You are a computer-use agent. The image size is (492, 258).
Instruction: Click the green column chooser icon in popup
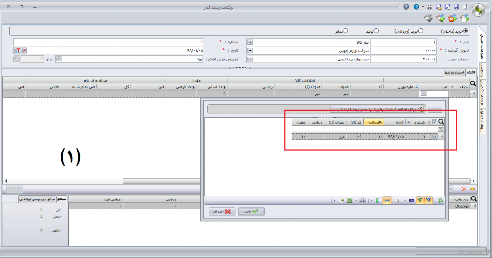point(379,200)
